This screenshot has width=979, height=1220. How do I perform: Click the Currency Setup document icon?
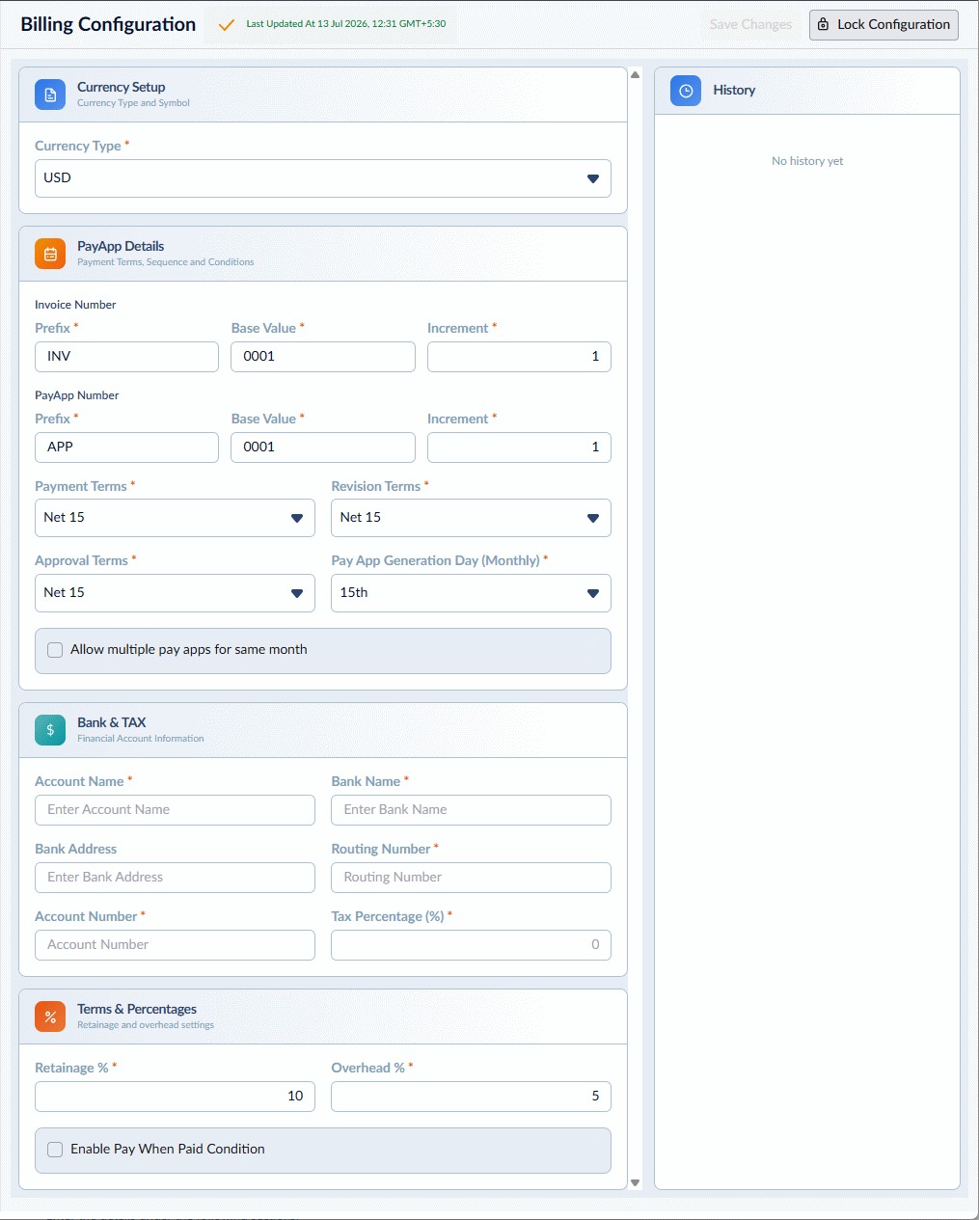50,95
